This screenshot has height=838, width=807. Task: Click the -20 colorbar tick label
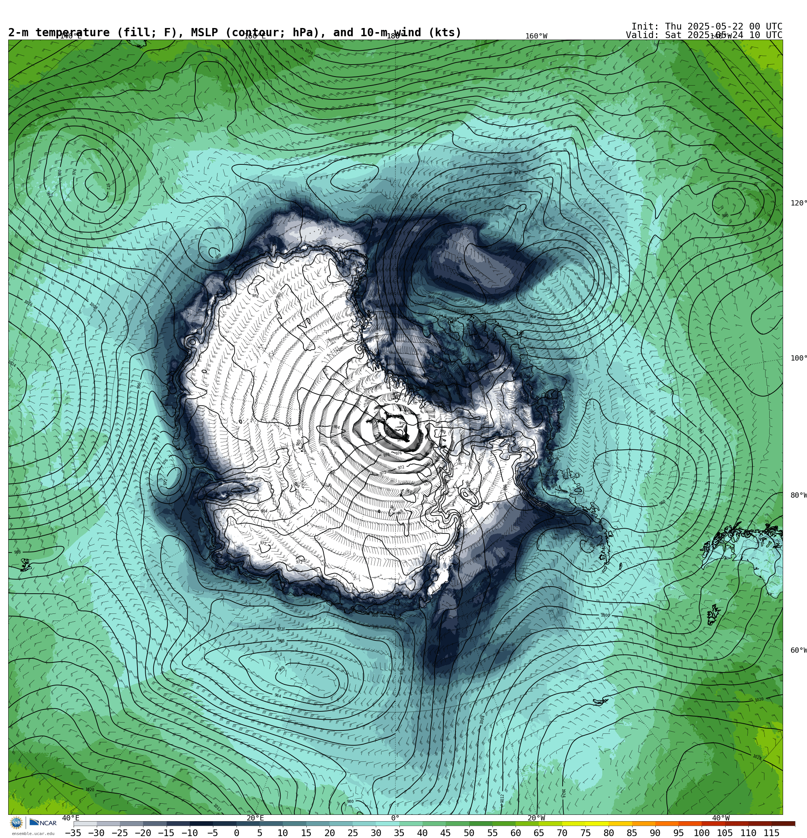point(143,833)
